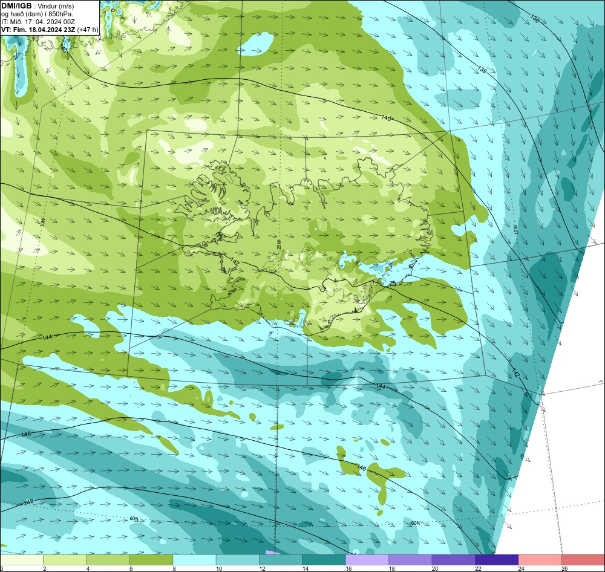Screen dimensions: 605x572
Task: Click the '146' contour label at the western map edge
Action: coord(26,434)
